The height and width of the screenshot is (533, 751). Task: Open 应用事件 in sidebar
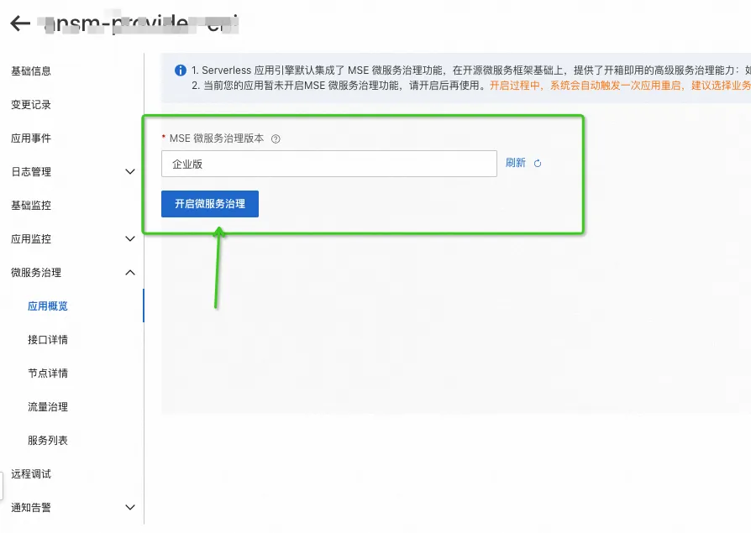pyautogui.click(x=31, y=138)
